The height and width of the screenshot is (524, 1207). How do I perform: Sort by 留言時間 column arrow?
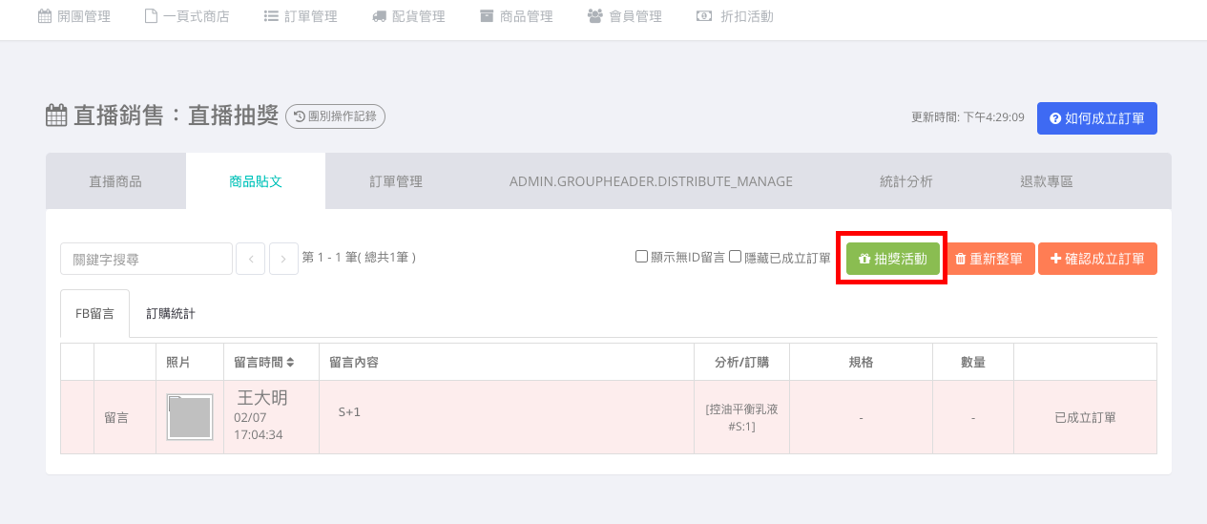pyautogui.click(x=290, y=363)
